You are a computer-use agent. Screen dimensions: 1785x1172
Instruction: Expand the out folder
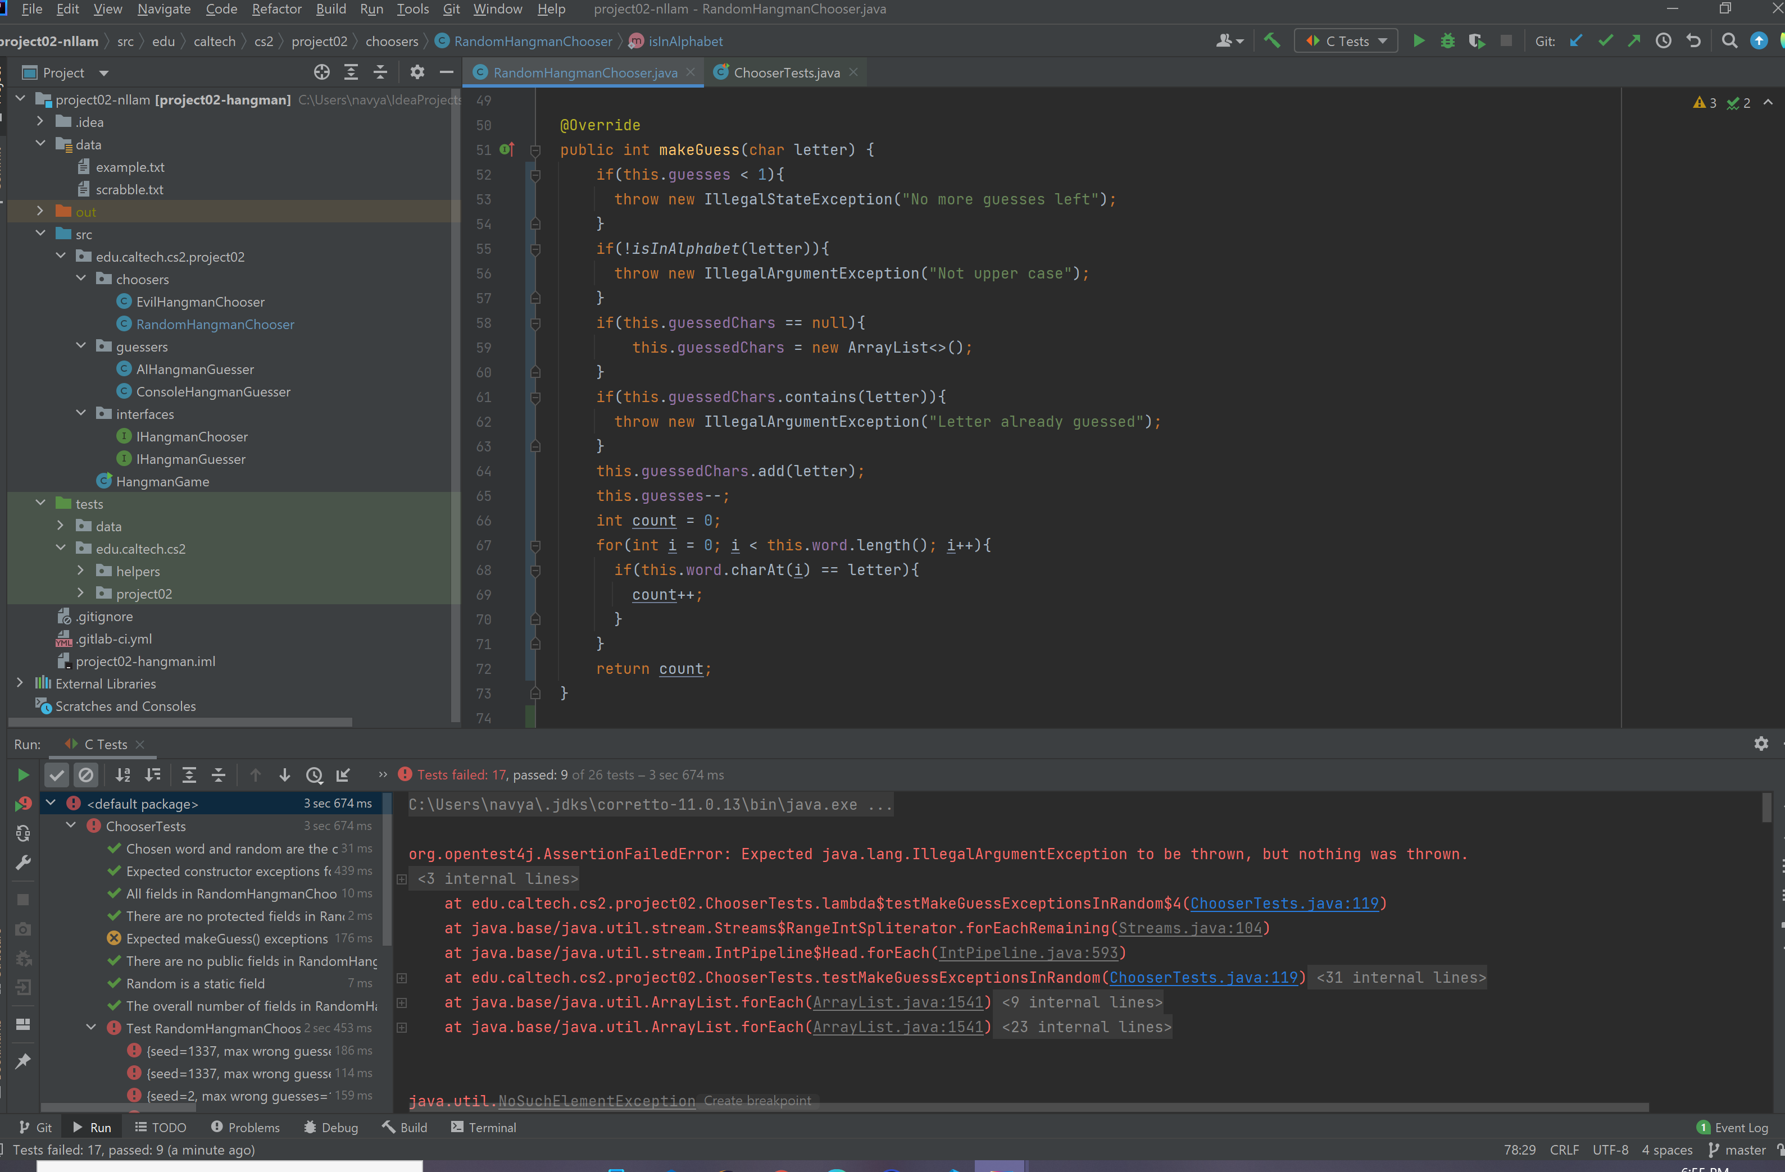(x=40, y=212)
